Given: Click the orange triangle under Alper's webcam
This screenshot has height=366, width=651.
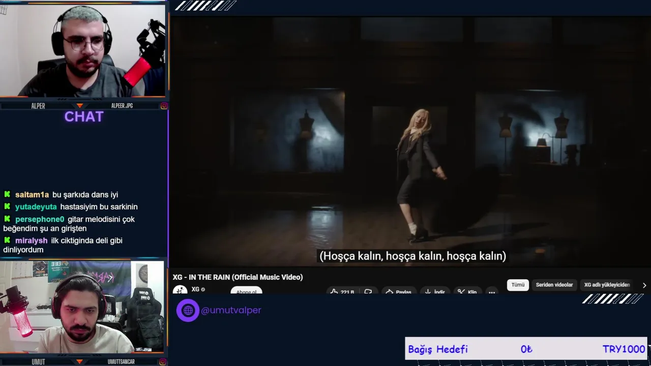Looking at the screenshot, I should 79,106.
